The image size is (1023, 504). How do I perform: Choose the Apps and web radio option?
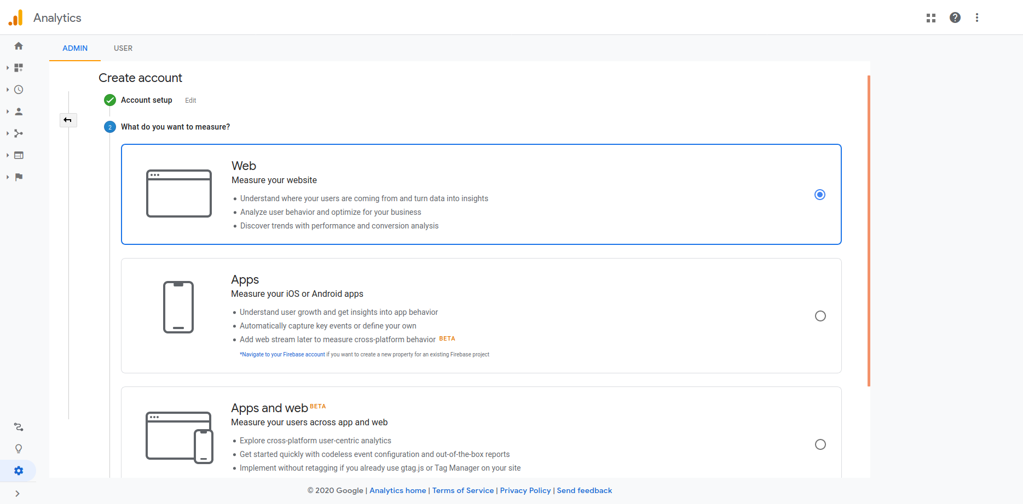pos(820,444)
